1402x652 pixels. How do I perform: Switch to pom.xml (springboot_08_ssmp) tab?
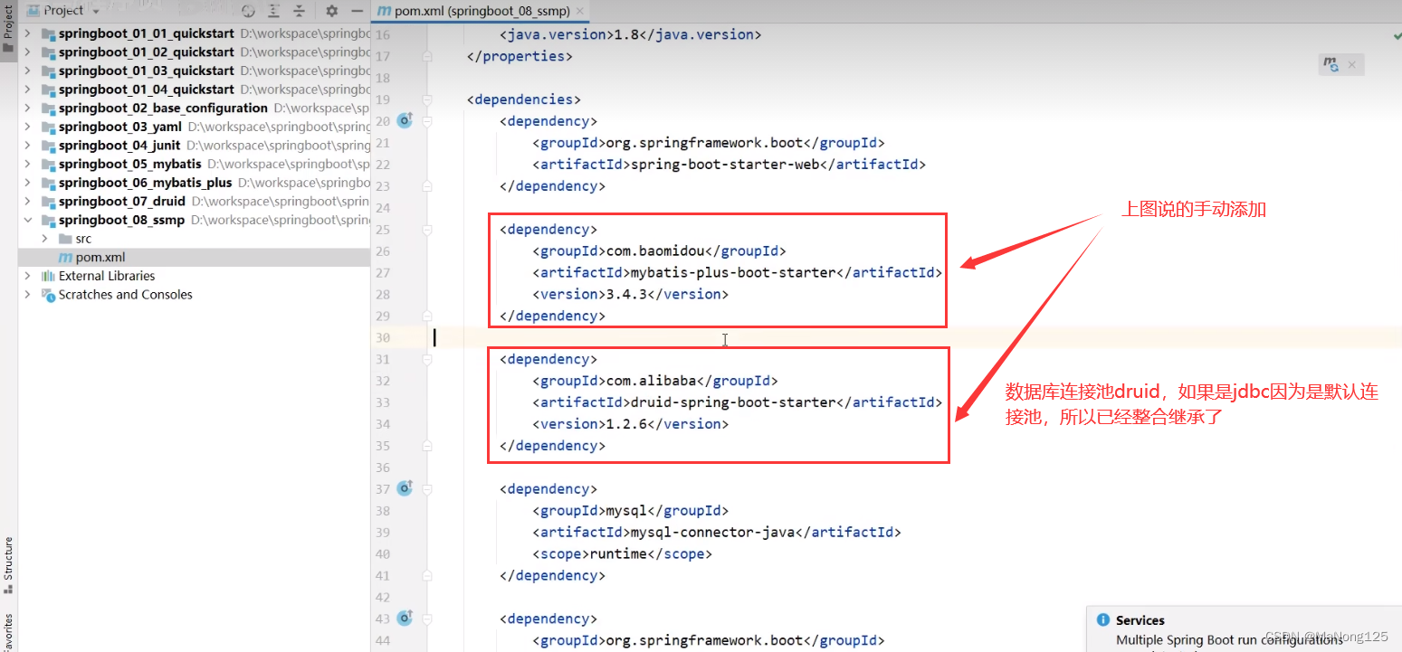482,11
